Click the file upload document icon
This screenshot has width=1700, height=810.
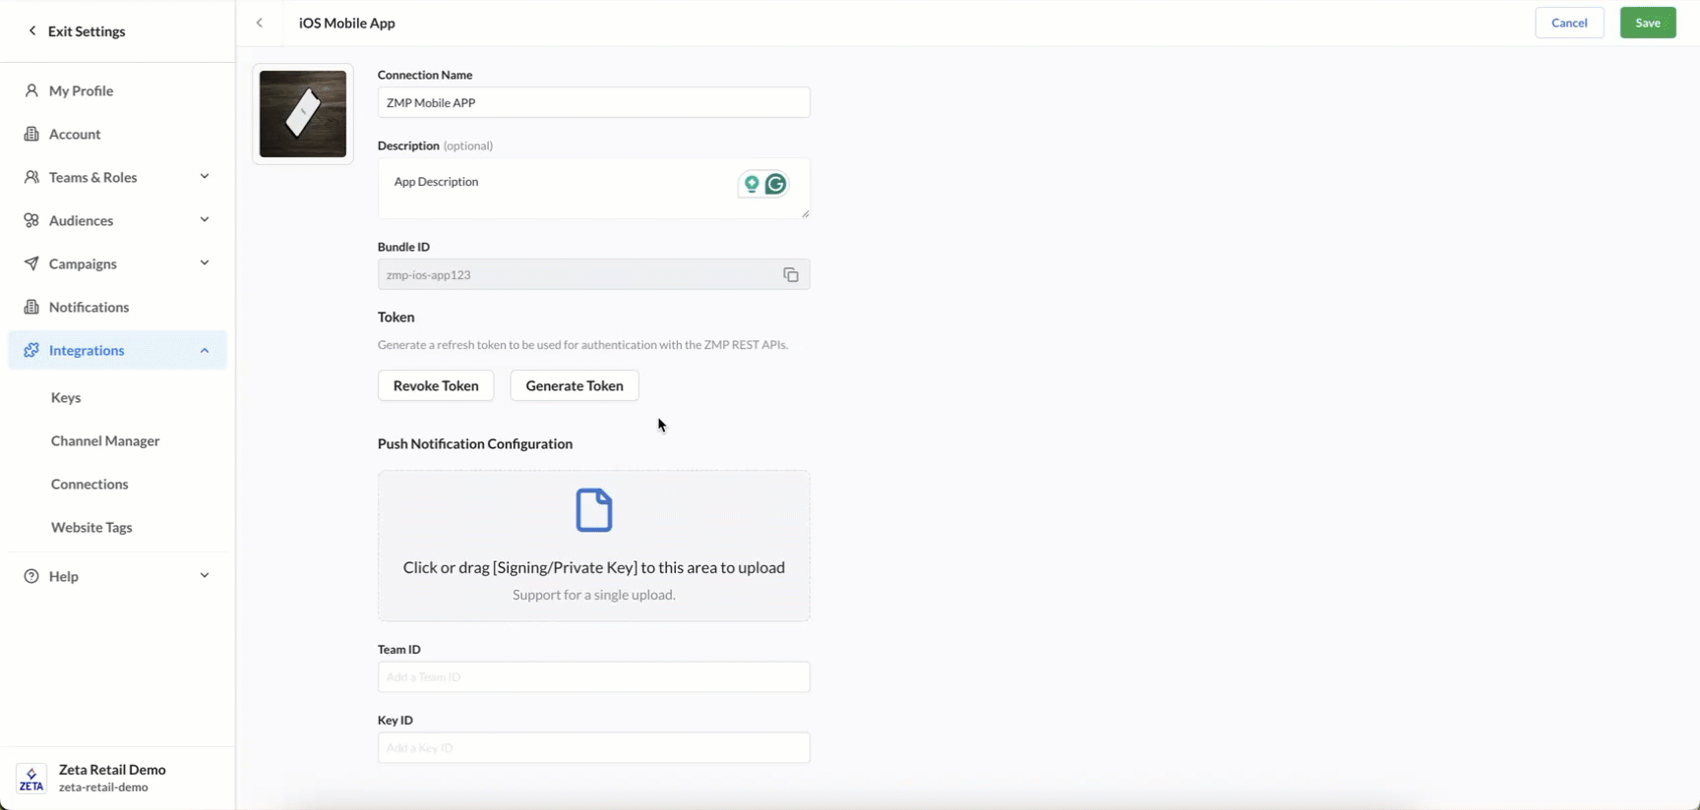(x=593, y=510)
